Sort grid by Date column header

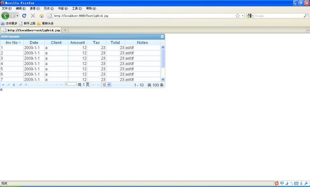[x=34, y=43]
